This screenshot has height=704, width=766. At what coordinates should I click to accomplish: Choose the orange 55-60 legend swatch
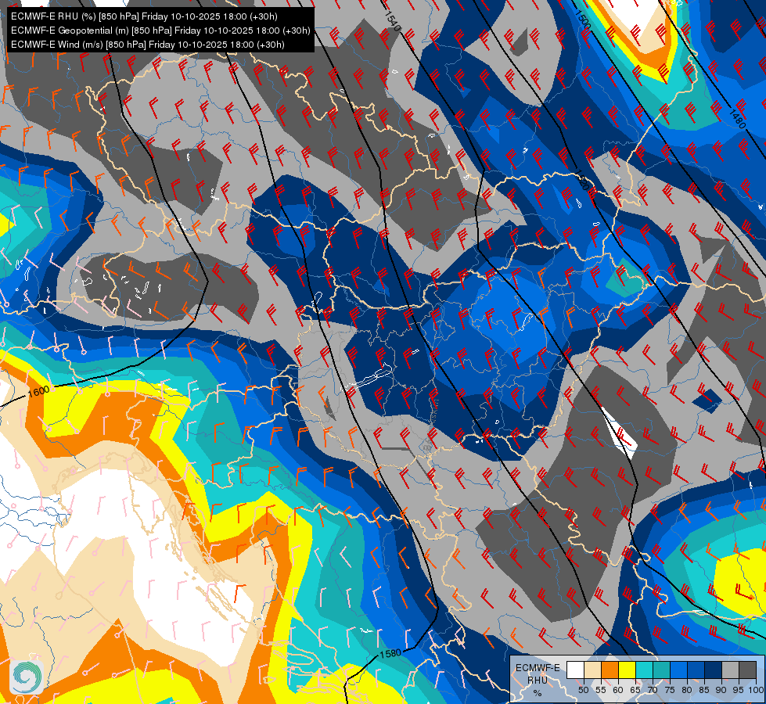tap(610, 670)
